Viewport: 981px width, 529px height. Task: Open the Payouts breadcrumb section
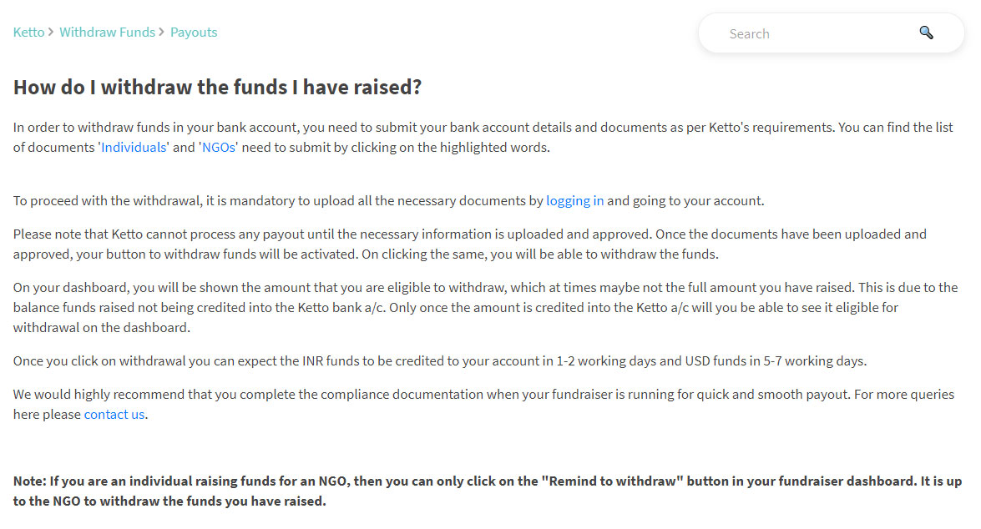point(194,32)
